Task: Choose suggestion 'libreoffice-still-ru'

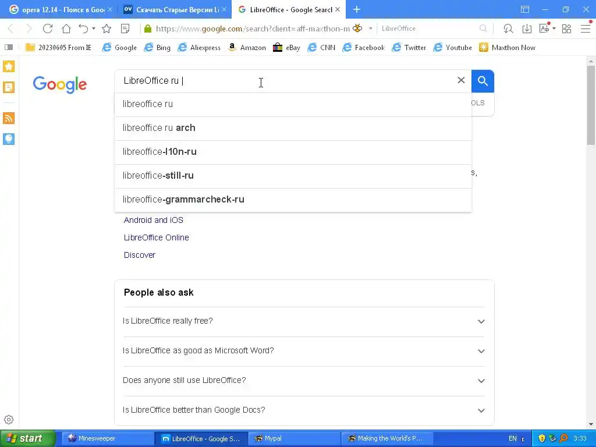Action: (x=293, y=176)
